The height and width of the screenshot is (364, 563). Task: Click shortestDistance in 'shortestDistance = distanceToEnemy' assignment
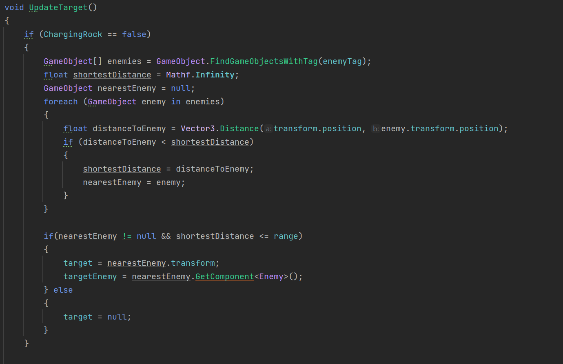click(x=122, y=169)
